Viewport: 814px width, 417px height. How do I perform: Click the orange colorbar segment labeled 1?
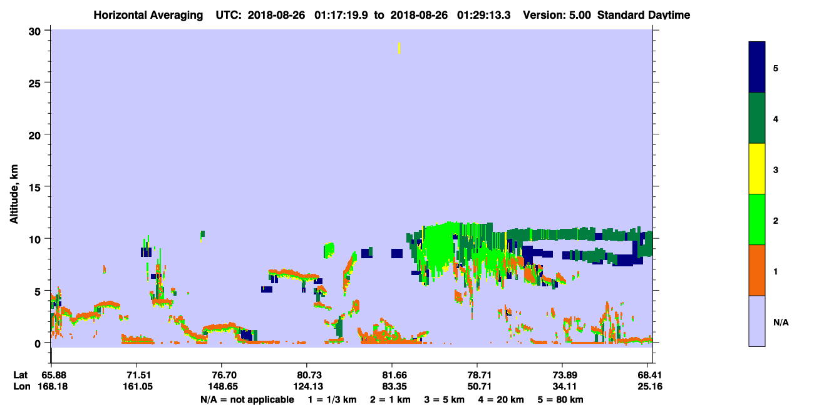coord(757,270)
